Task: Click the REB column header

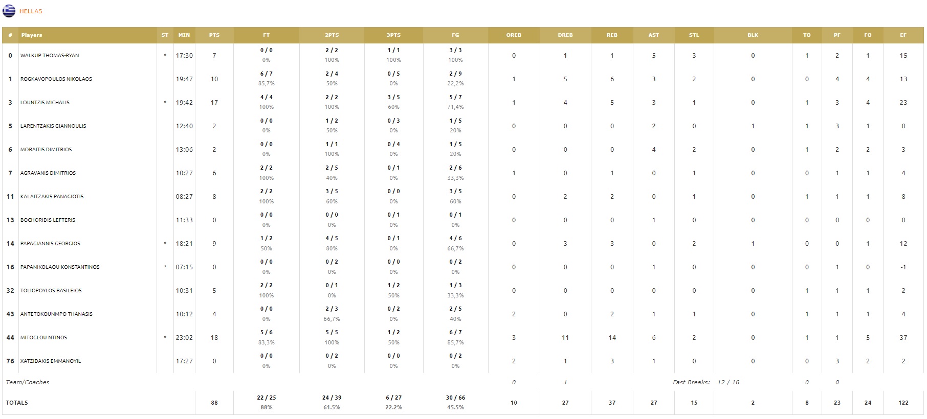Action: click(612, 35)
